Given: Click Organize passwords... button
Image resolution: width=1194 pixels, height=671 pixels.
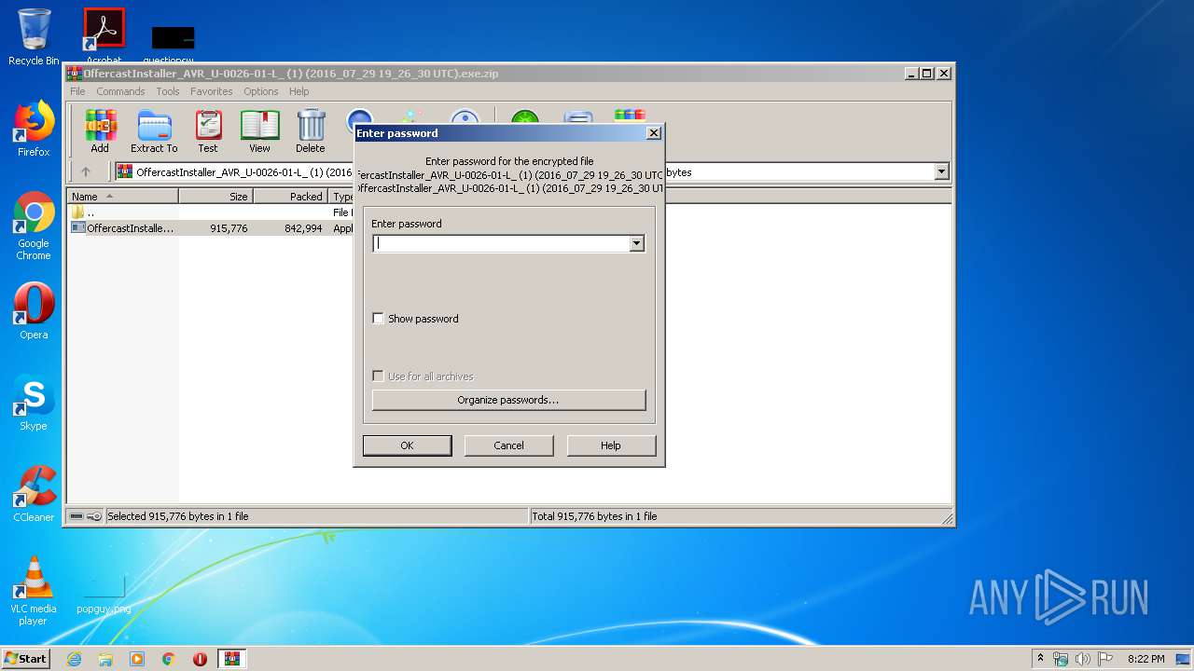Looking at the screenshot, I should (508, 400).
